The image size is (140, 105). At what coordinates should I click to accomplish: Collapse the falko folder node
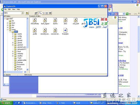tap(10, 32)
